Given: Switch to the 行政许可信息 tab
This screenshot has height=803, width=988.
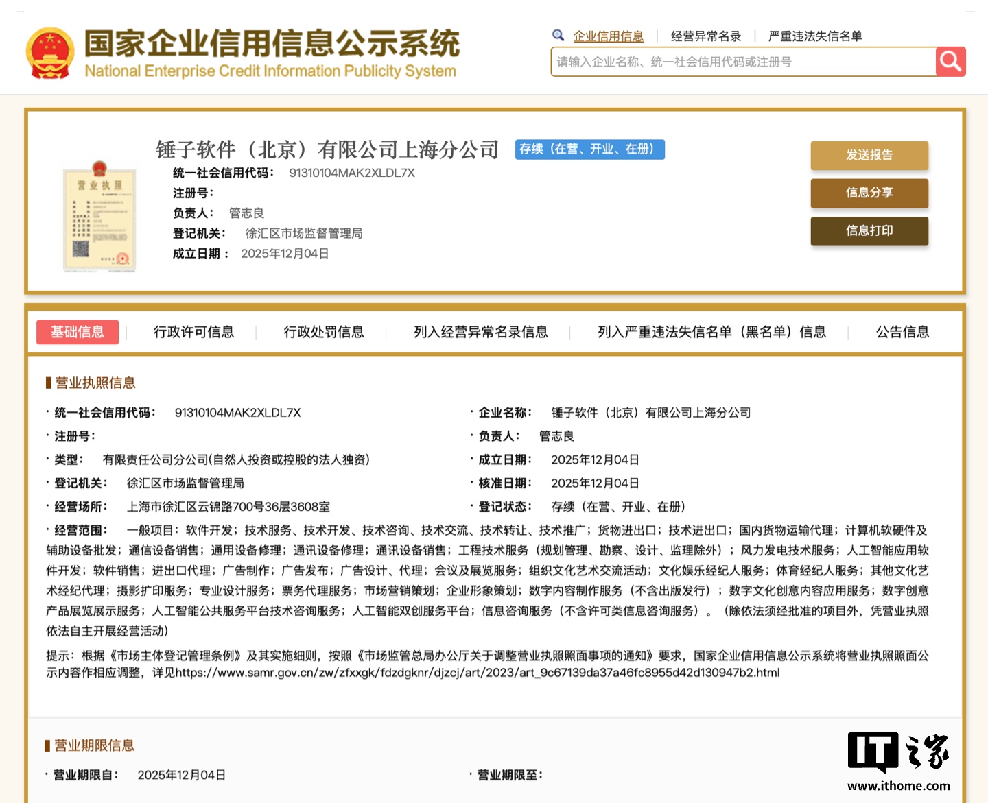Looking at the screenshot, I should [194, 332].
